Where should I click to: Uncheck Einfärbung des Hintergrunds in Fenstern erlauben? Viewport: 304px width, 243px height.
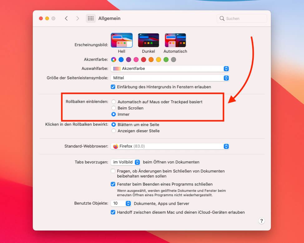[113, 87]
